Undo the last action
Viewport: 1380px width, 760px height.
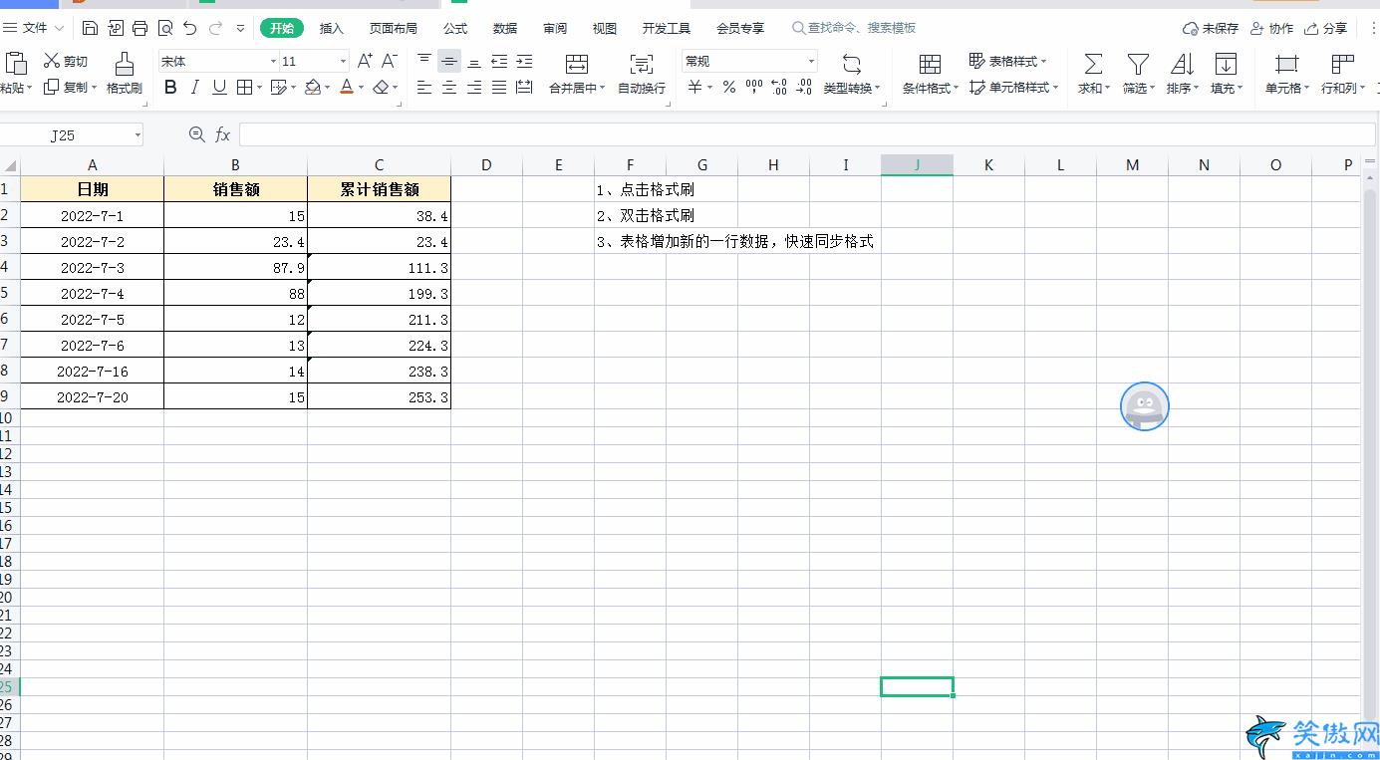tap(190, 28)
